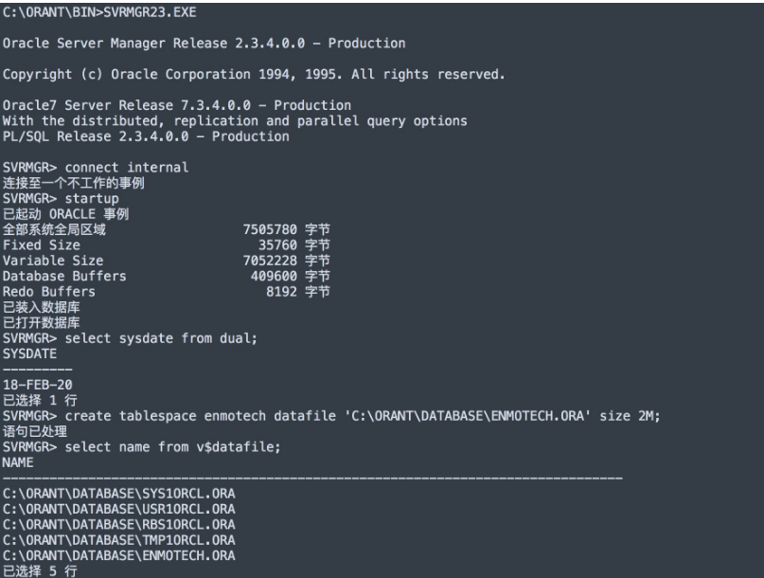Click the ENMOTECH.ORA path in query results
Image resolution: width=764 pixels, height=578 pixels.
coord(118,554)
